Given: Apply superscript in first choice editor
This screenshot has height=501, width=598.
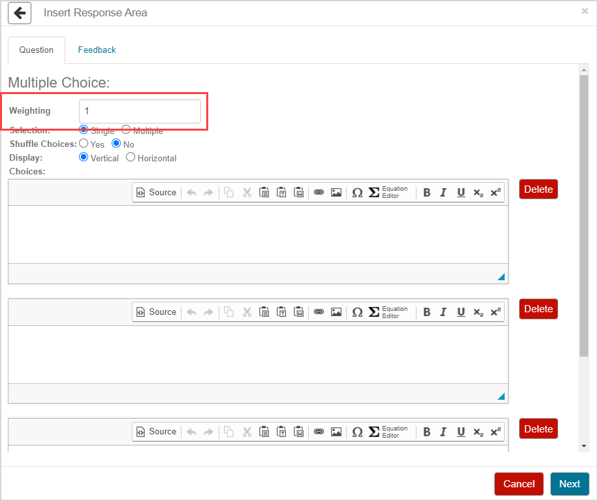Looking at the screenshot, I should [496, 192].
